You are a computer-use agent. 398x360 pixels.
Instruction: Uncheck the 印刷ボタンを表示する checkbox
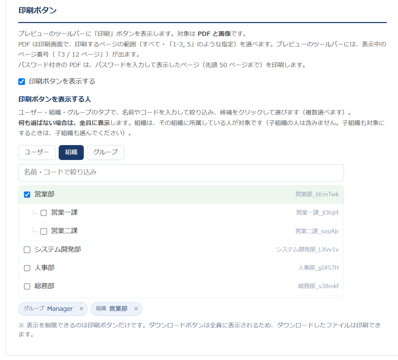(x=22, y=81)
